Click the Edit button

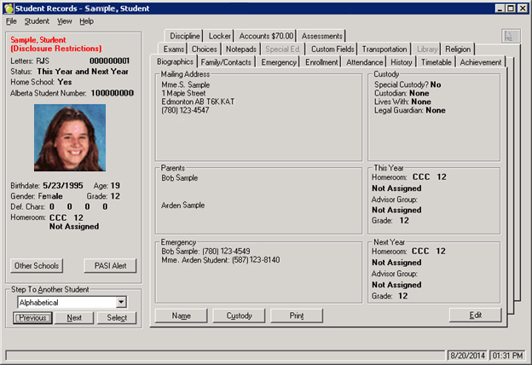click(474, 316)
